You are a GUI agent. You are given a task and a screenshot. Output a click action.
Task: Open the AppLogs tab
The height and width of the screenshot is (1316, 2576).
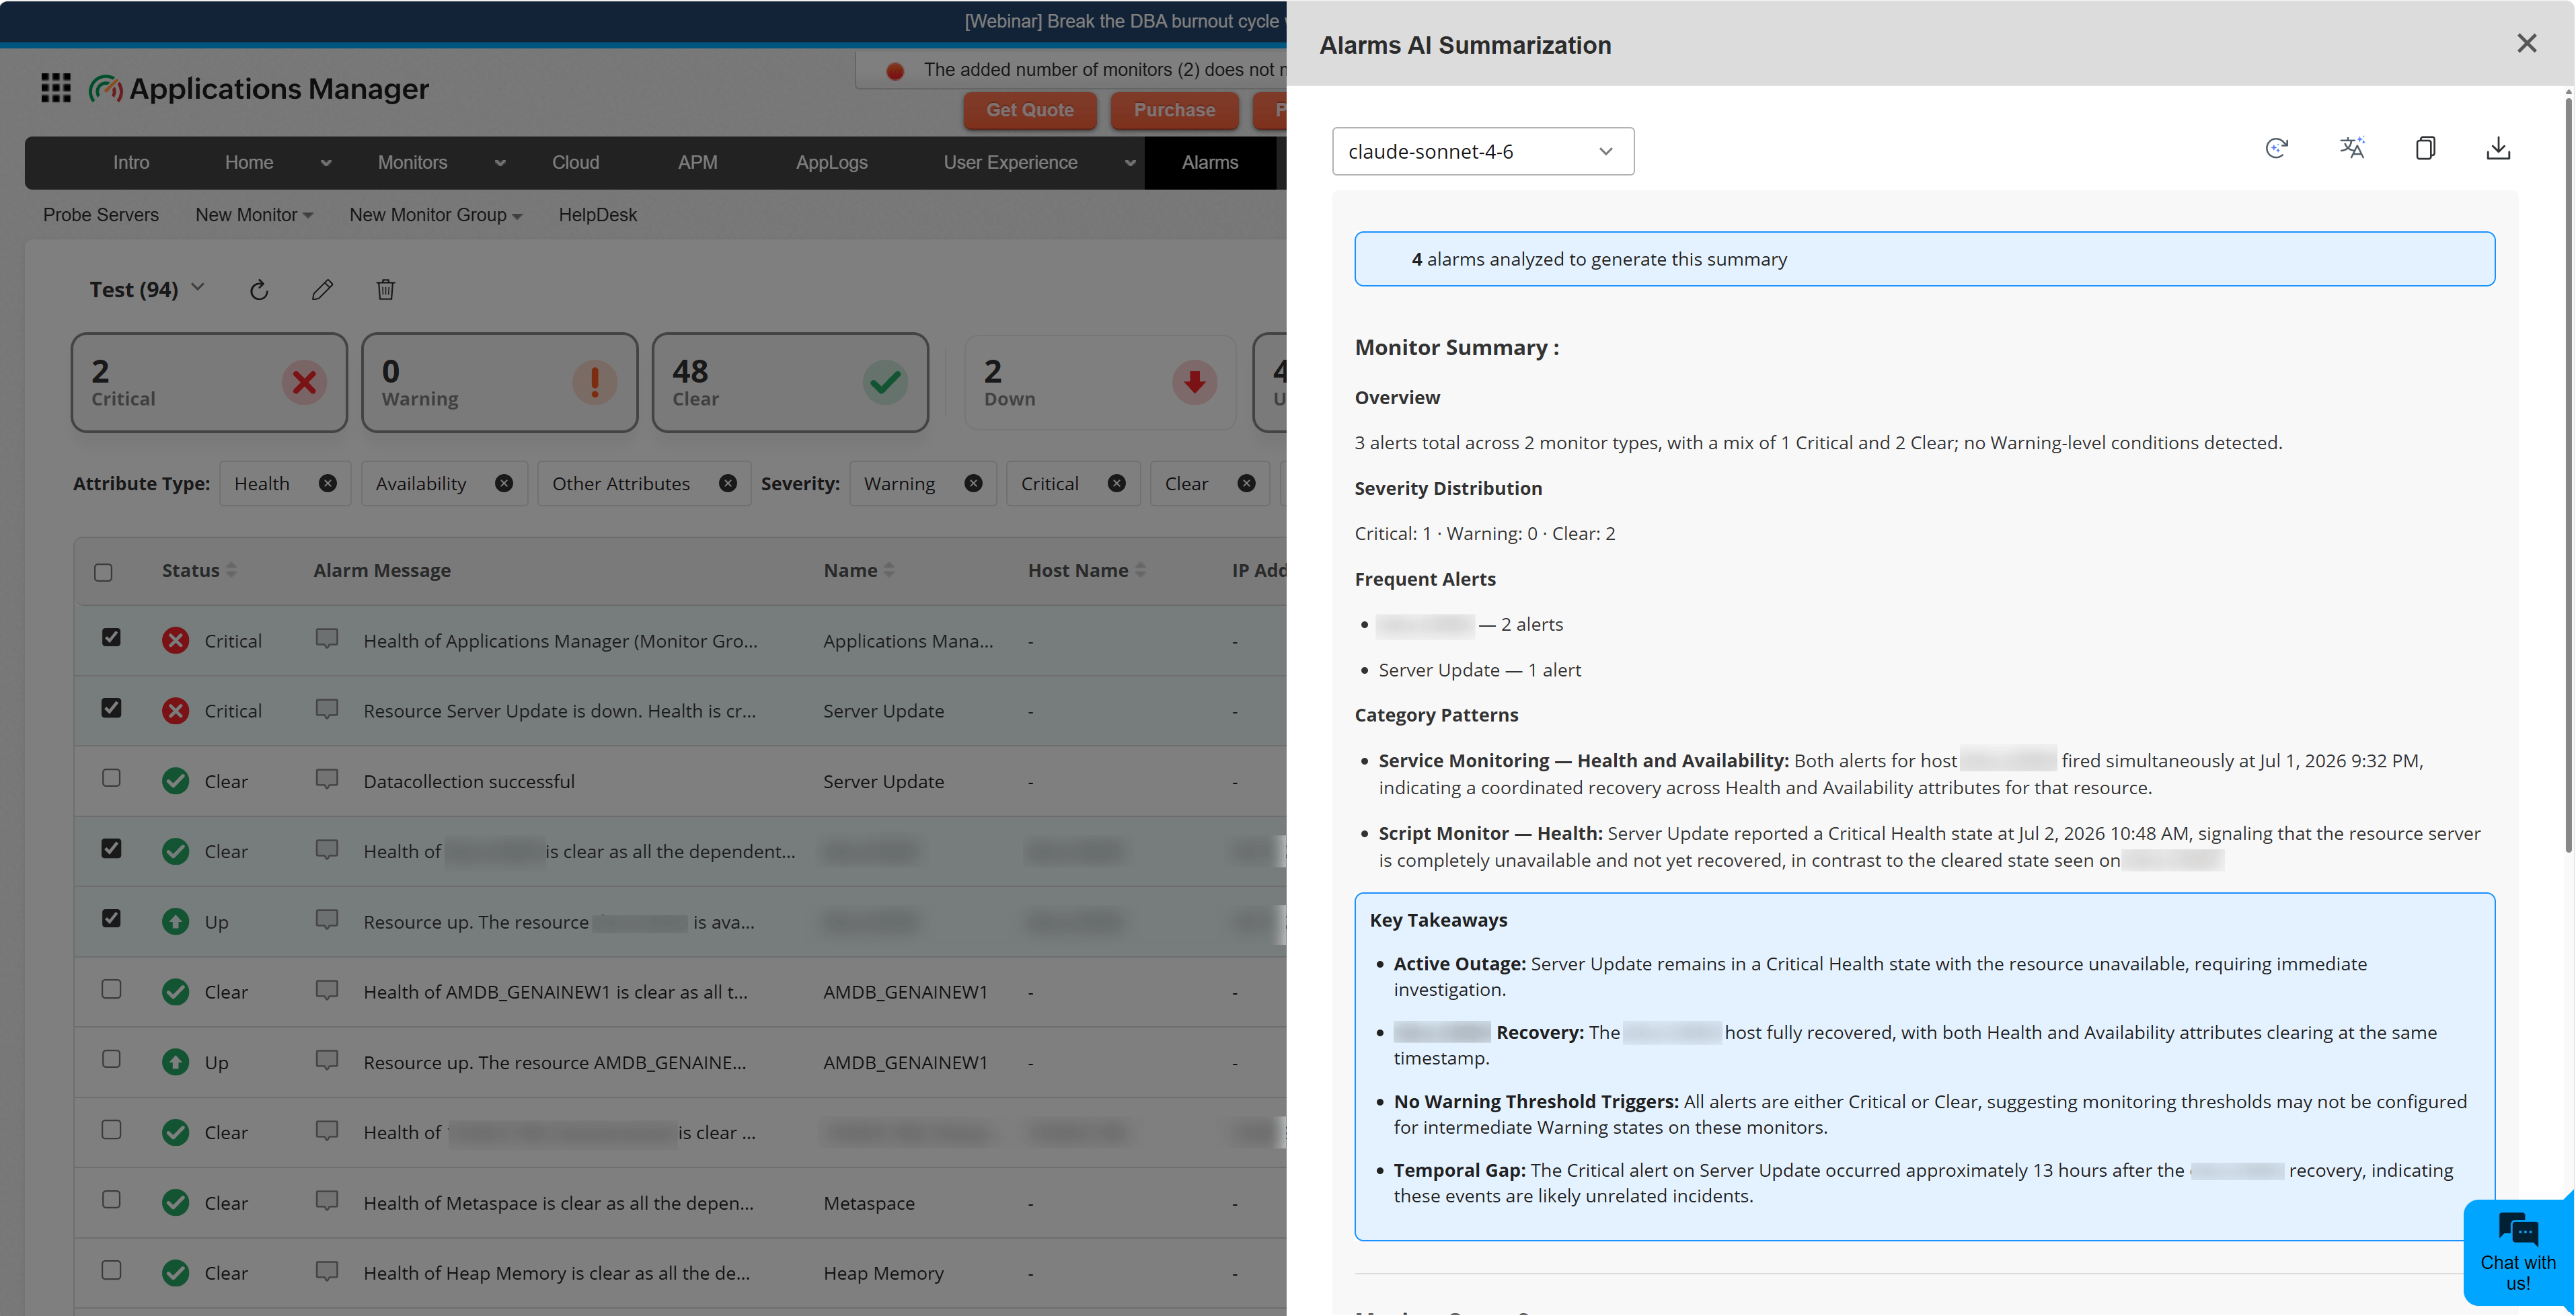pos(832,163)
